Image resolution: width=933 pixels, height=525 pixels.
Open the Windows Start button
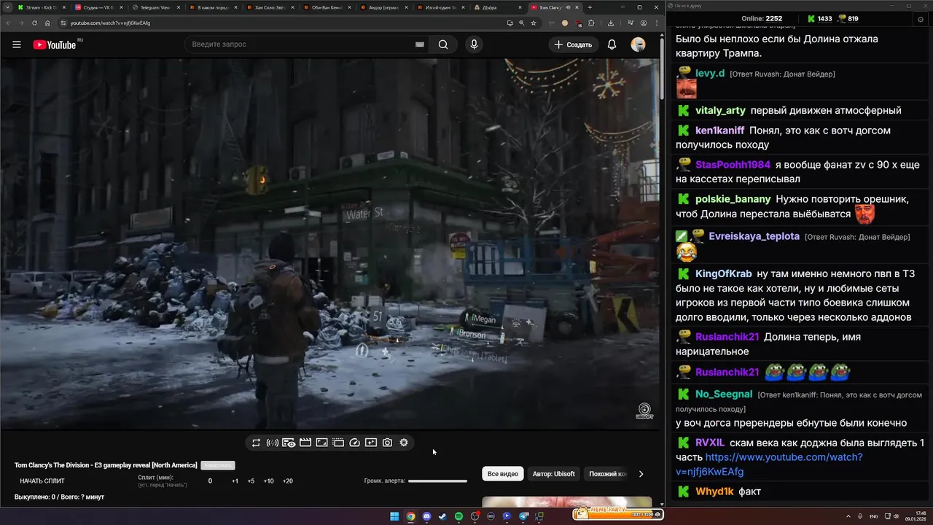(x=394, y=516)
